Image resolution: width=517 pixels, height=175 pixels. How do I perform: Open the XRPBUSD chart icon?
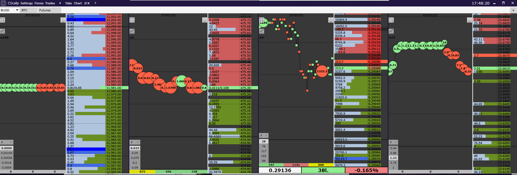tap(262, 31)
